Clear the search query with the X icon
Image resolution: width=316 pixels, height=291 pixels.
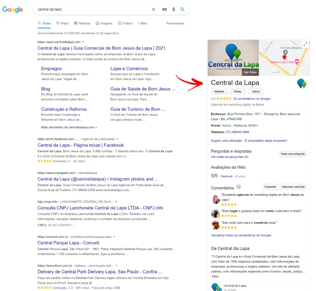153,10
